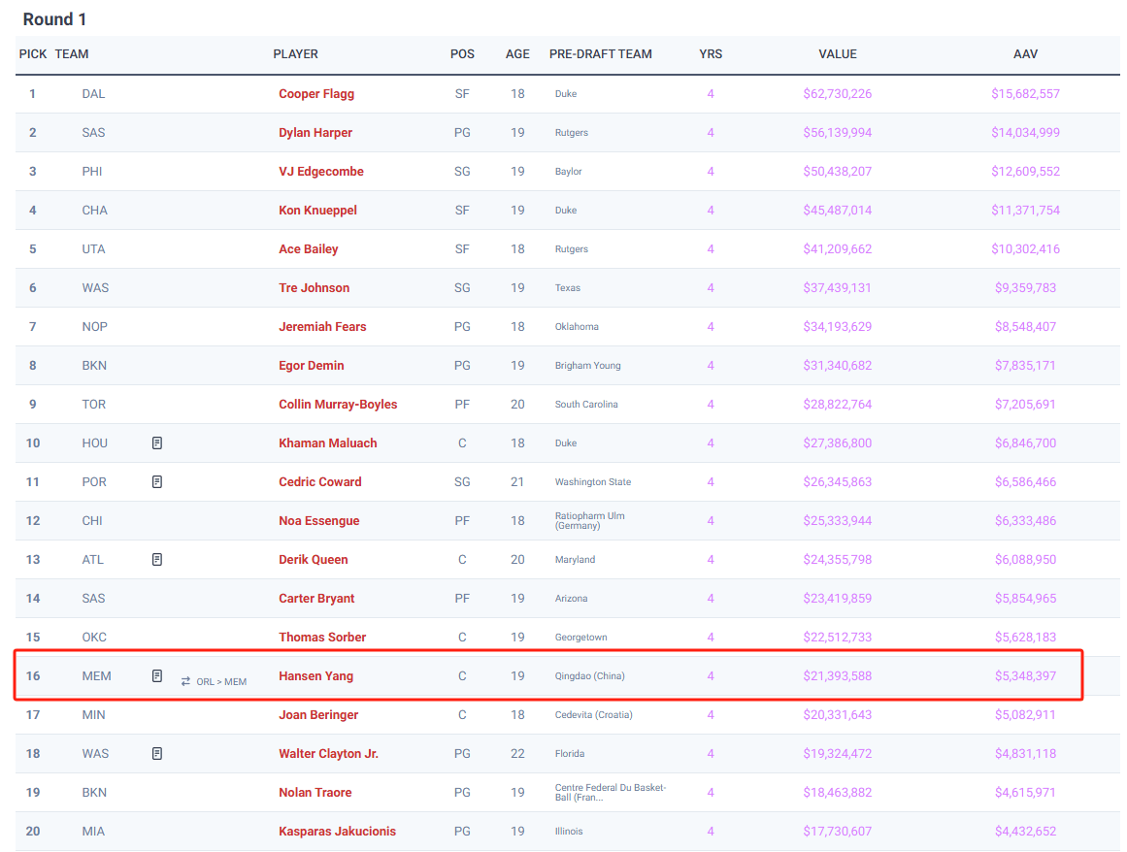Click the $9,359,783 AAV cell

[x=1025, y=288]
